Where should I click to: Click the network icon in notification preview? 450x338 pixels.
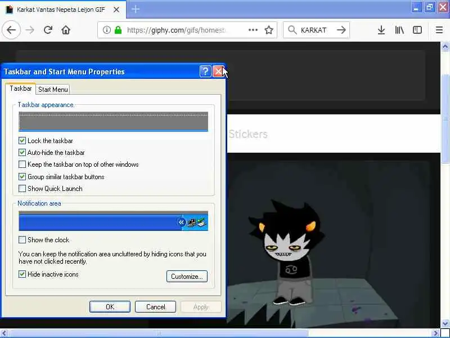click(191, 223)
